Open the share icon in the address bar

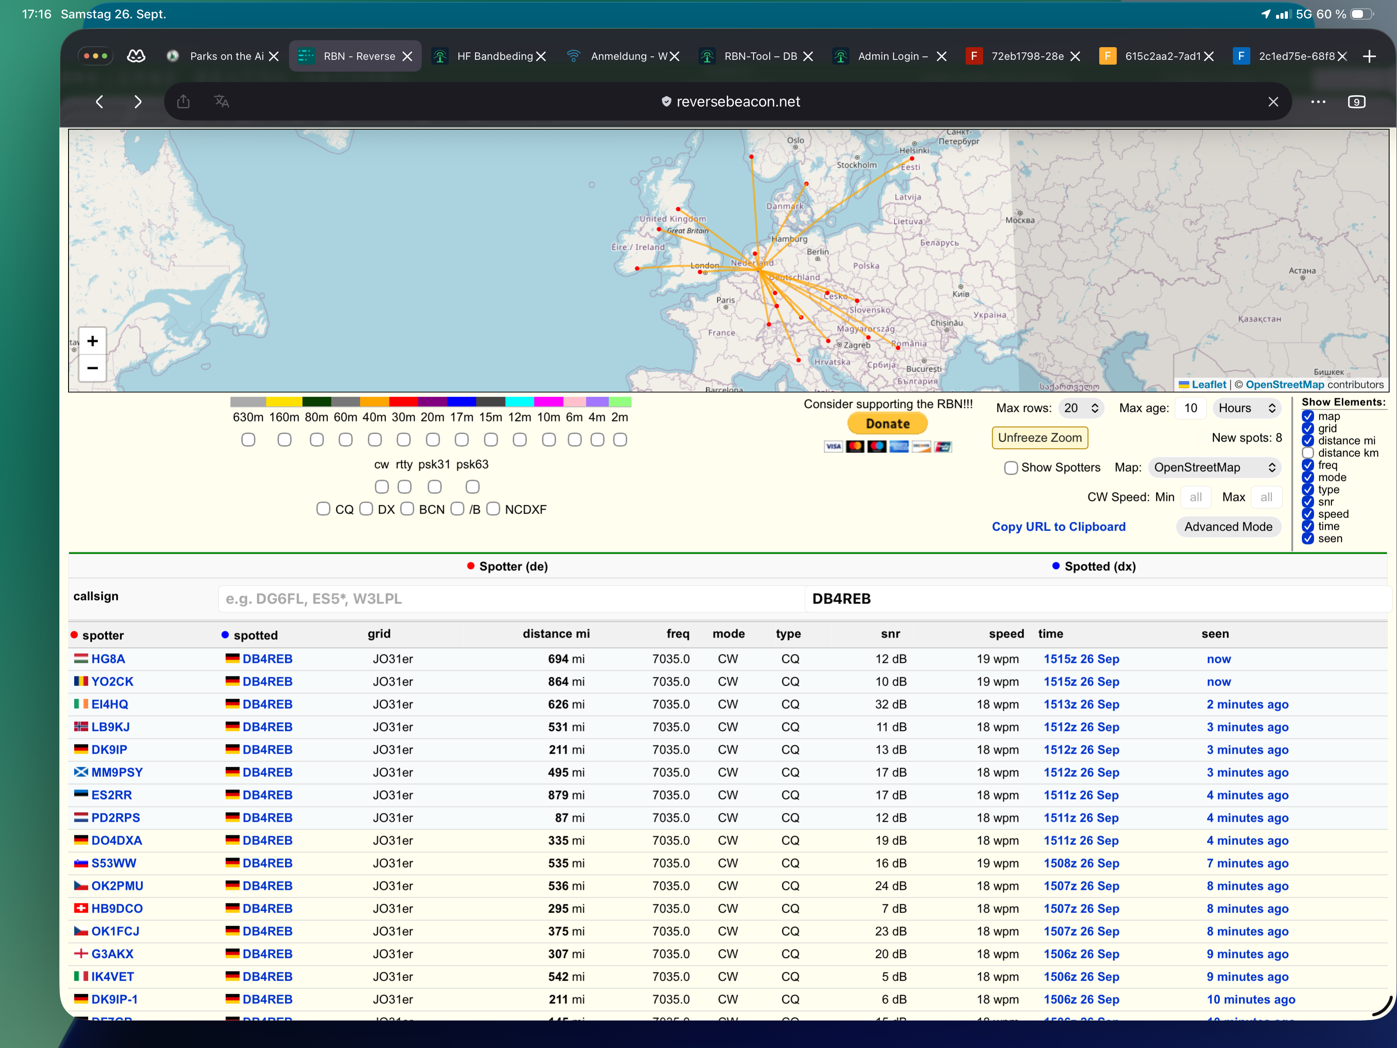click(x=183, y=101)
